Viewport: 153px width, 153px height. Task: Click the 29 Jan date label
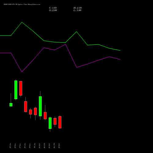coord(30,146)
